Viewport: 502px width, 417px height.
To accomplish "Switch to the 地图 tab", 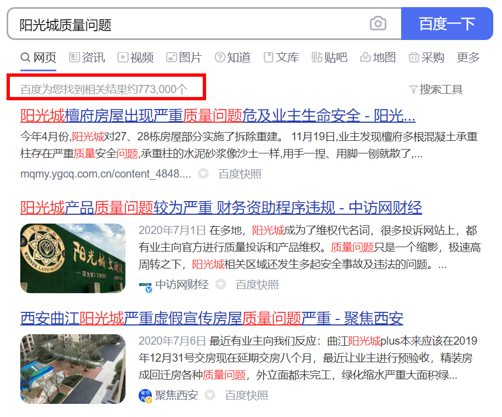I will [378, 58].
